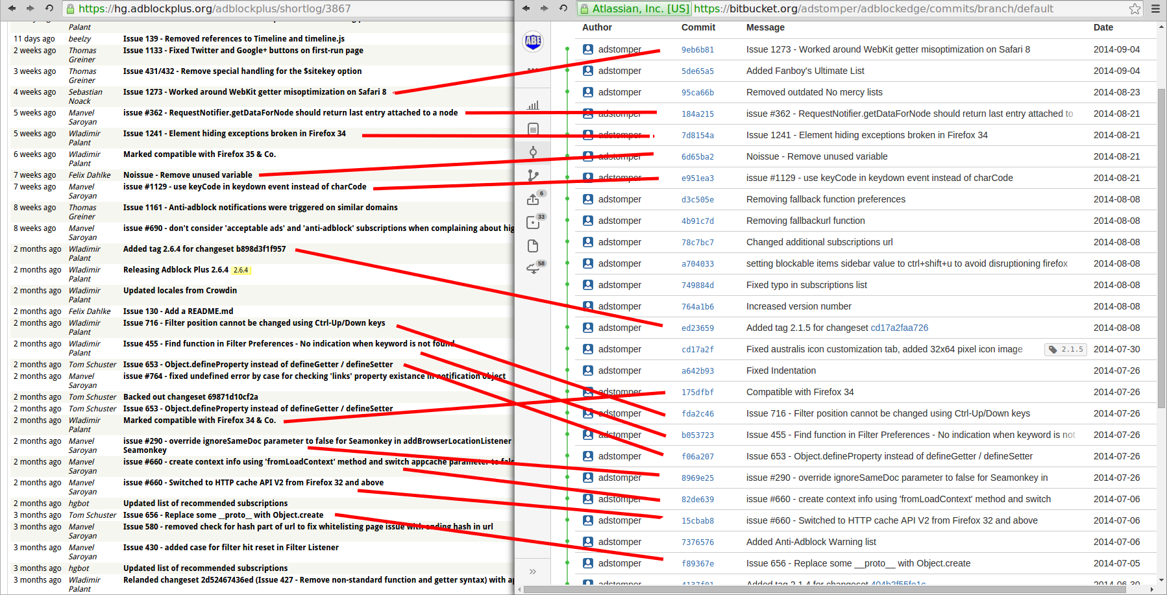The image size is (1167, 595).
Task: Open 'Issue 130 - Add a README.md' entry
Action: (178, 311)
